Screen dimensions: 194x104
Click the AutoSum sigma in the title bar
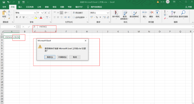click(19, 2)
